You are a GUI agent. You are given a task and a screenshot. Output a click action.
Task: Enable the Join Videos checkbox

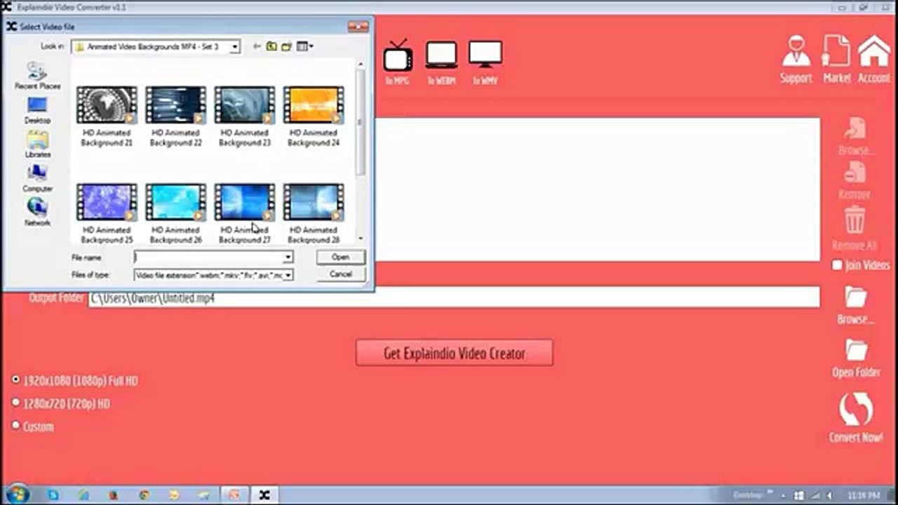837,265
